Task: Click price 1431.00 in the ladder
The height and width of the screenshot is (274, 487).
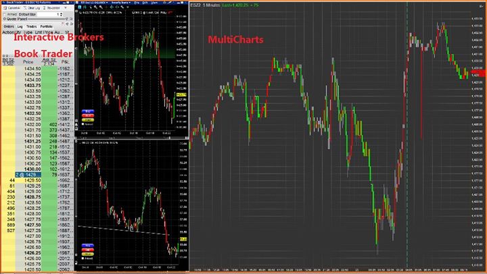Action: tap(32, 146)
